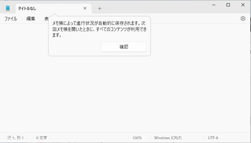This screenshot has height=143, width=251.
Task: Close the Notepad window
Action: (x=243, y=5)
